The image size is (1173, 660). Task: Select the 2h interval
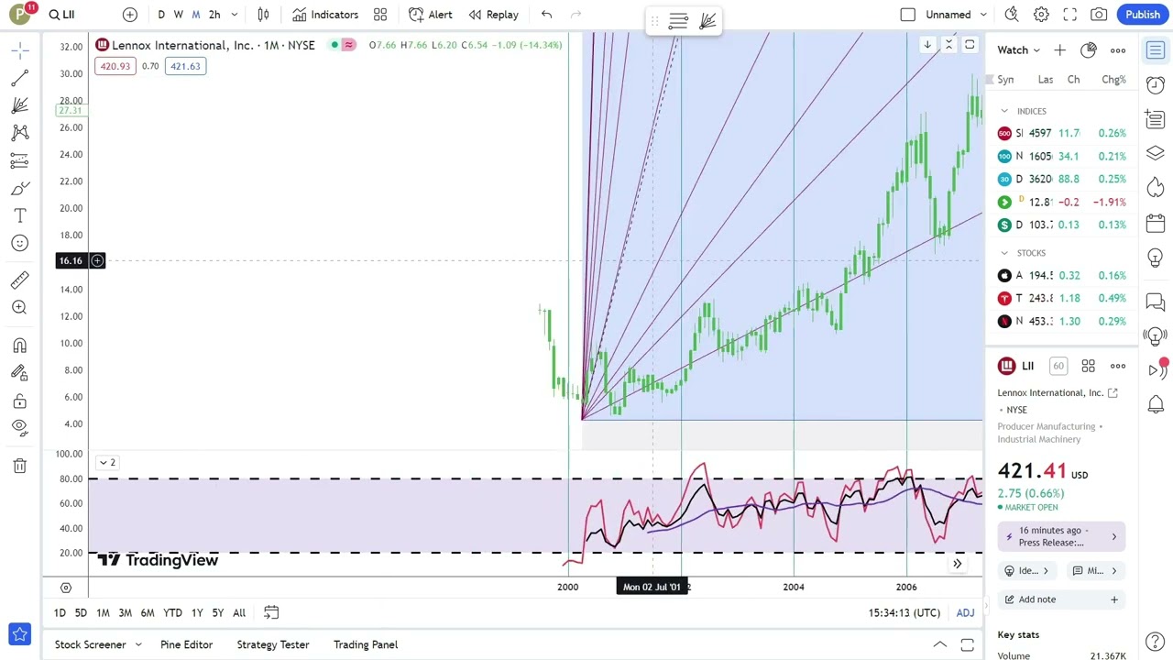(214, 15)
